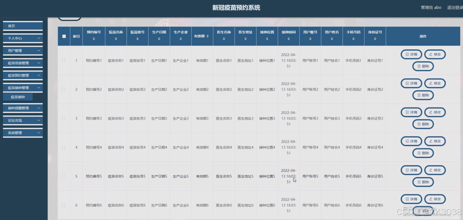The image size is (463, 220).
Task: Click cell 医生地址2
Action: point(245,90)
